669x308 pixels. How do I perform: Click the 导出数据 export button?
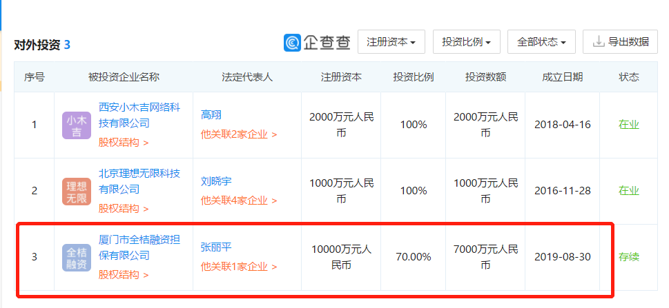(x=621, y=42)
